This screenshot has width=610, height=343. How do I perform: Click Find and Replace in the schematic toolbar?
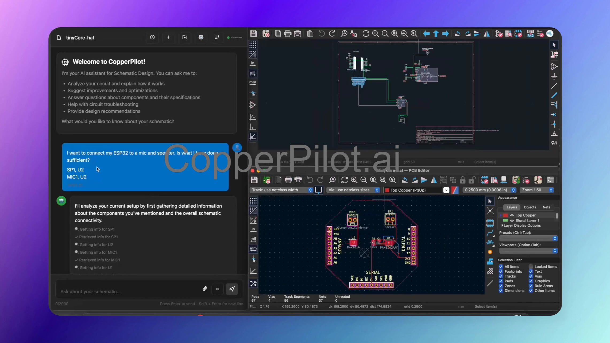[x=354, y=34]
